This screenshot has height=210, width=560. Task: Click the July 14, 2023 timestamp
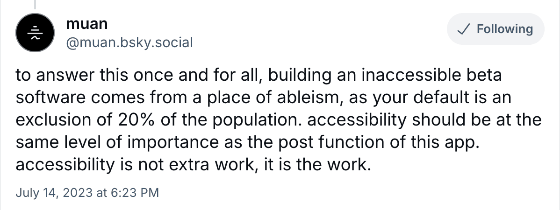(x=88, y=192)
